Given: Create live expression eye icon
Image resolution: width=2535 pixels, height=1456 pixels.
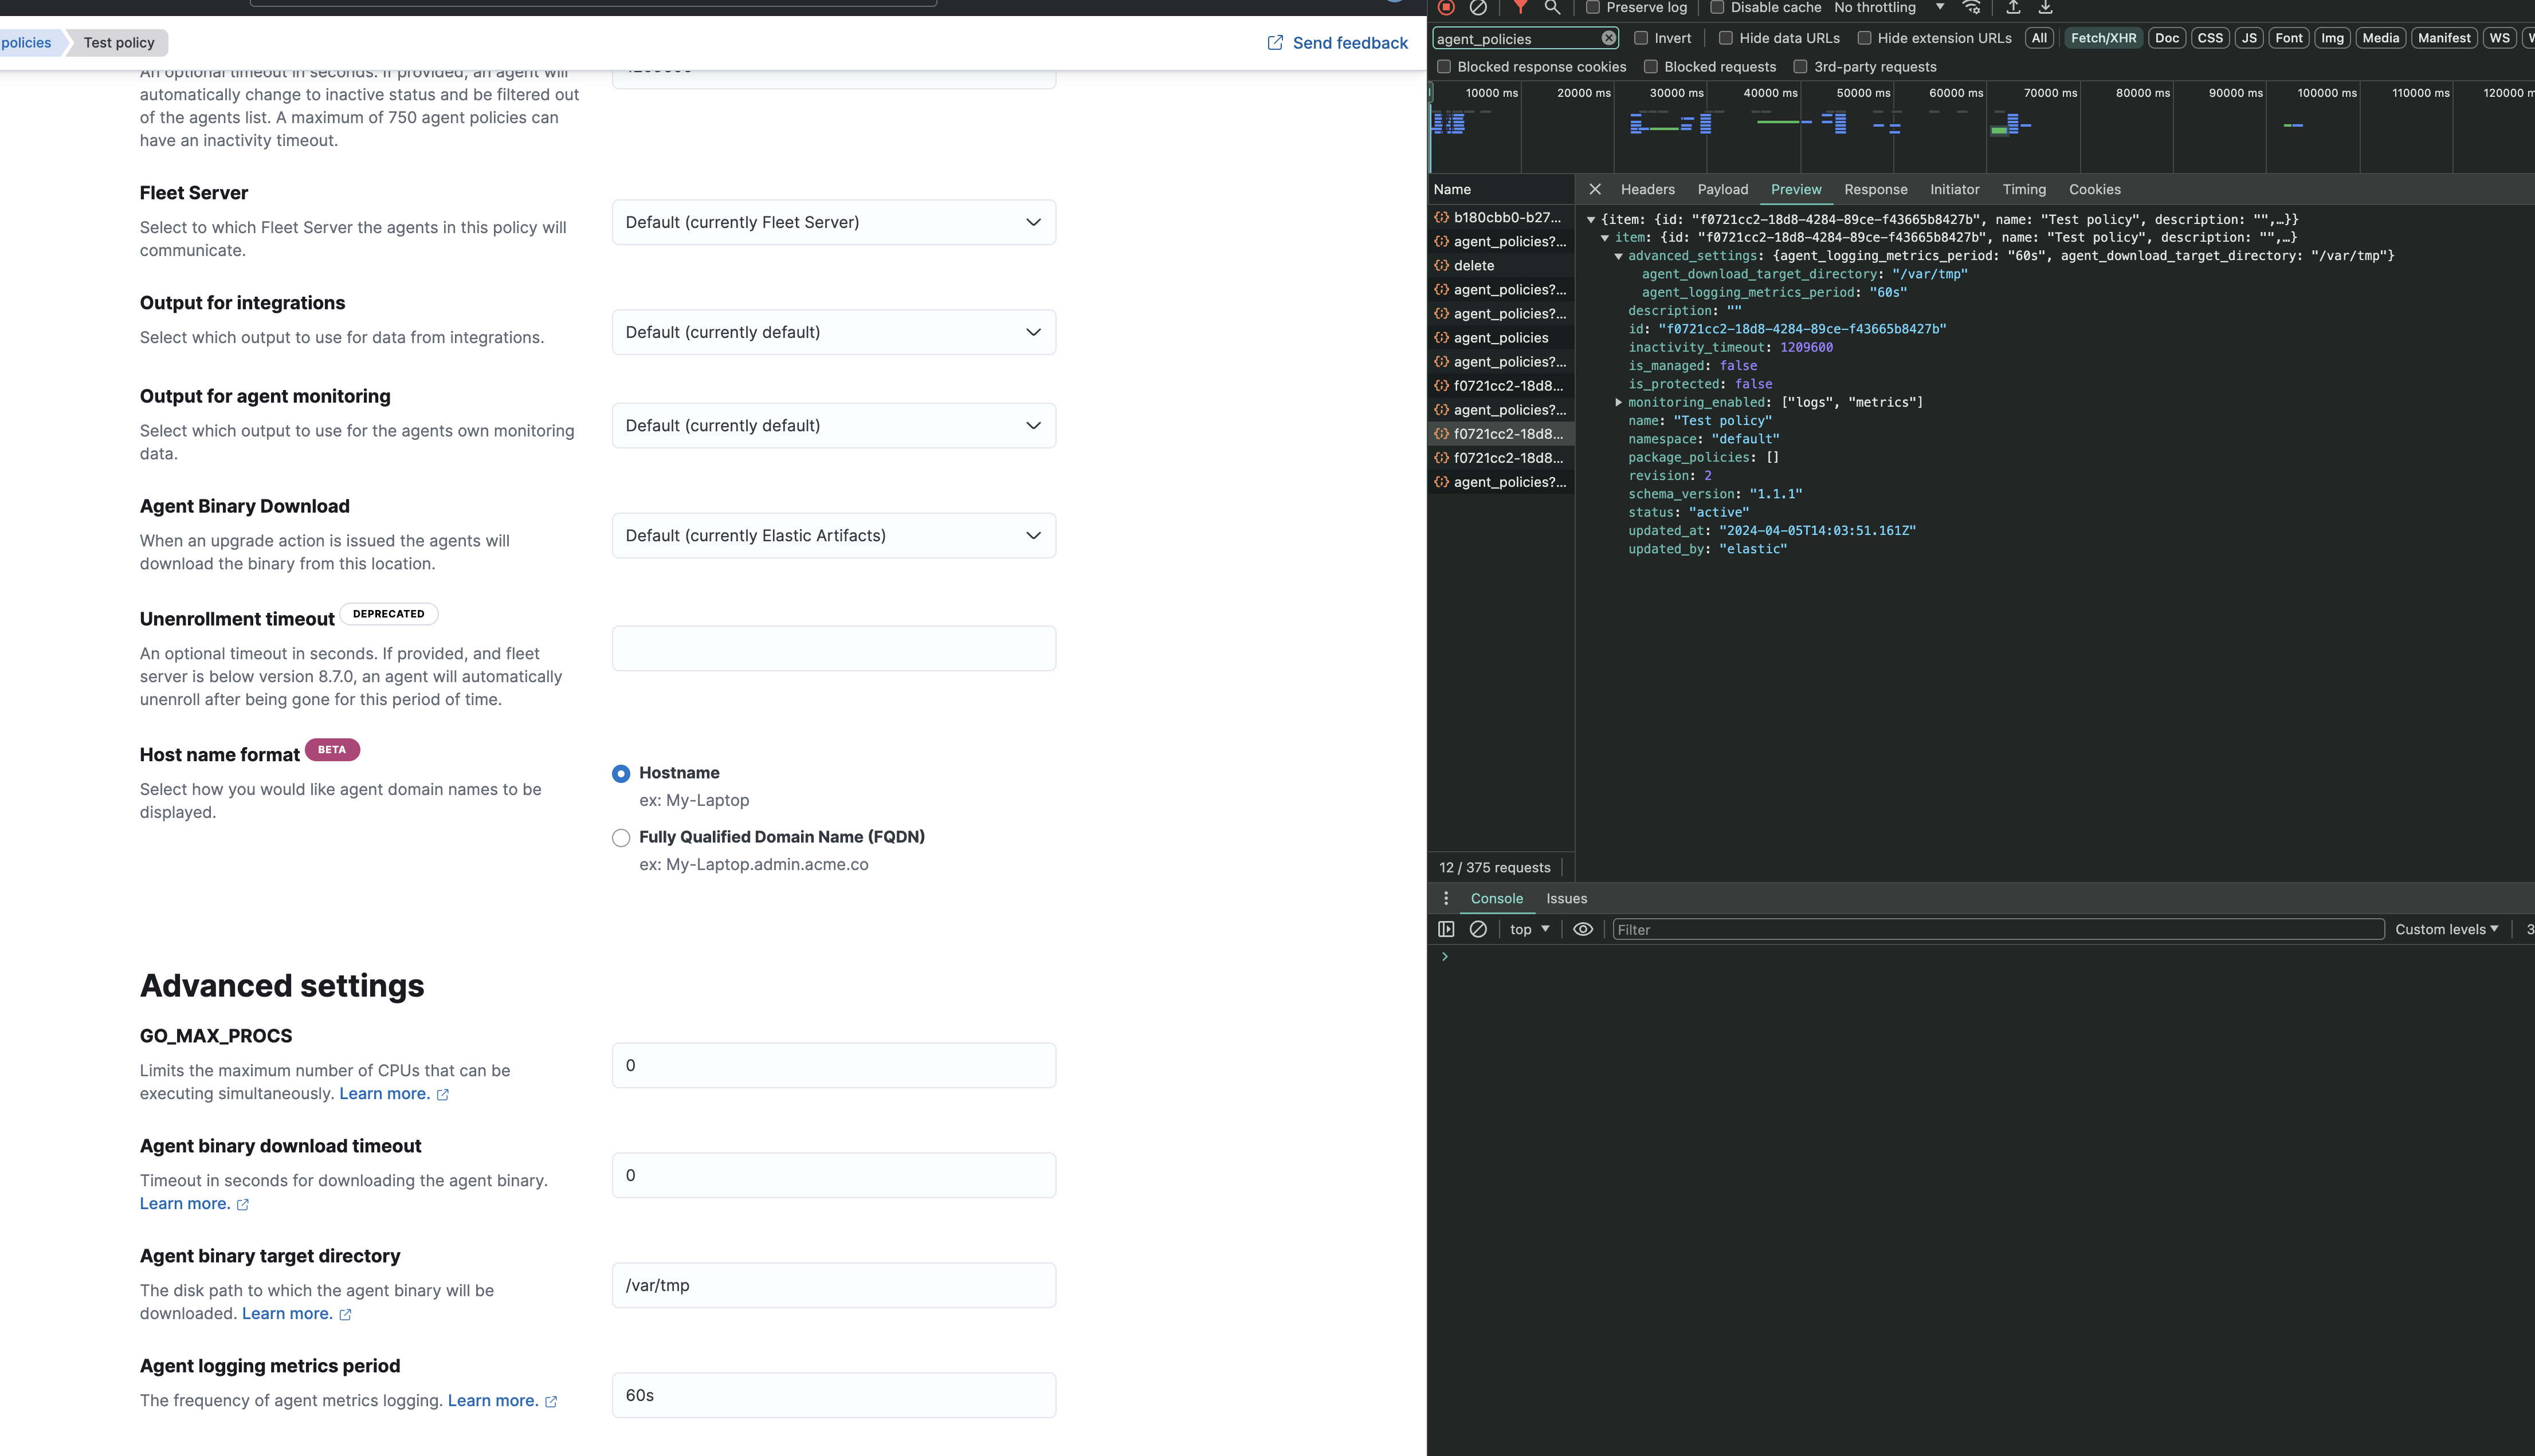Looking at the screenshot, I should click(x=1583, y=929).
